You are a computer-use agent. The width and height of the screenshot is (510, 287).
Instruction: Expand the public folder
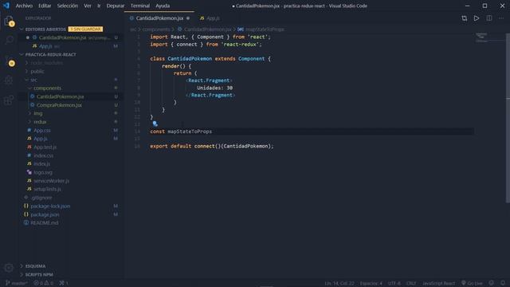[37, 71]
